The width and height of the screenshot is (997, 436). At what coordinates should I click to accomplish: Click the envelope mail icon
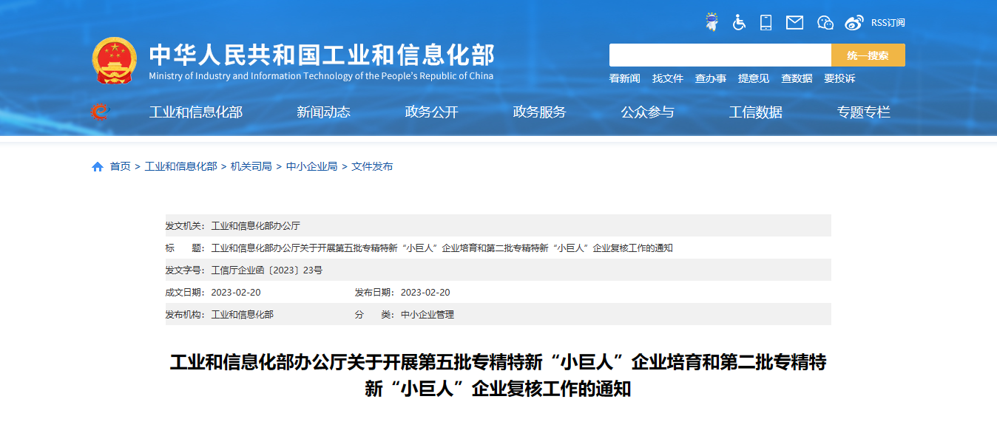[x=794, y=22]
